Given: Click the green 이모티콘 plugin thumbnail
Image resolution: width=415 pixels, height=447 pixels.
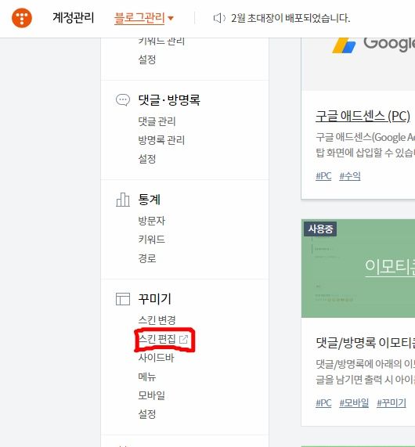Looking at the screenshot, I should [359, 269].
